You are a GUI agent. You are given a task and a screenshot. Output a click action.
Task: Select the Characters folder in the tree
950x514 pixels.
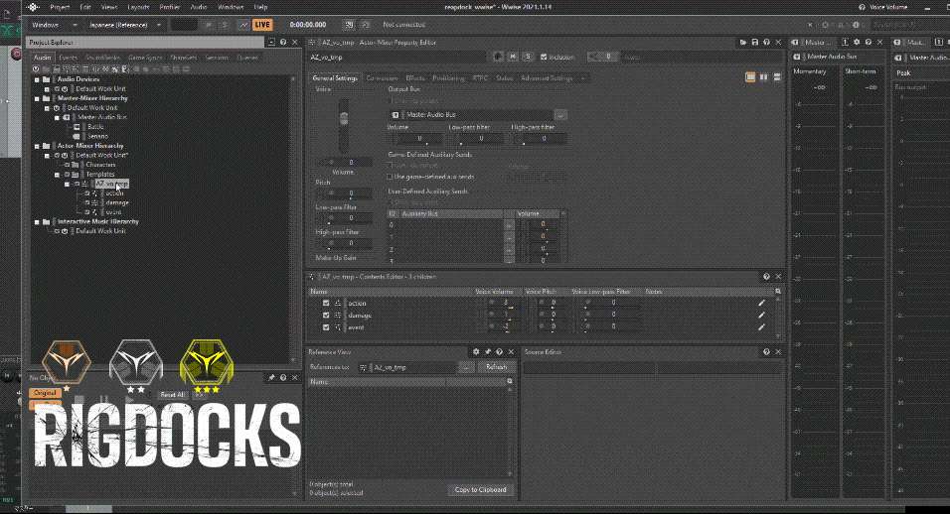click(x=100, y=165)
